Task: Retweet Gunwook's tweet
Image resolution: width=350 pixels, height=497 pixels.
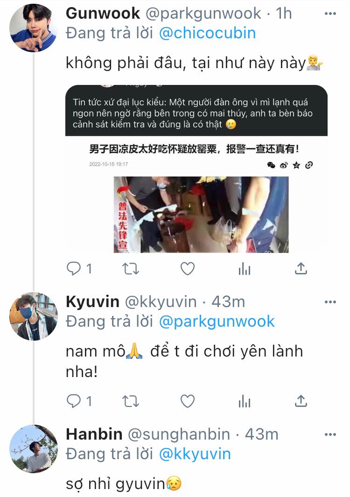Action: click(x=131, y=269)
